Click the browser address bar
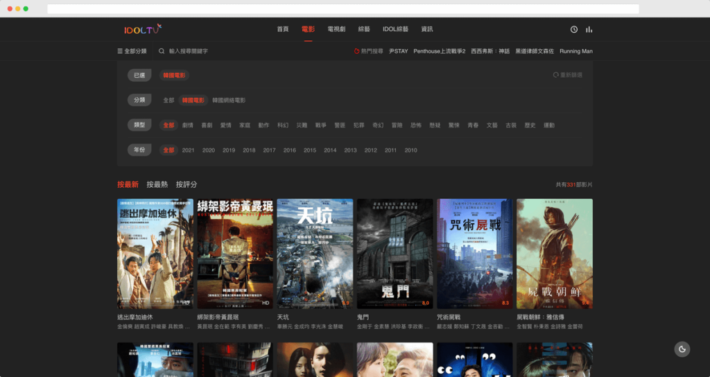Image resolution: width=710 pixels, height=377 pixels. point(343,8)
